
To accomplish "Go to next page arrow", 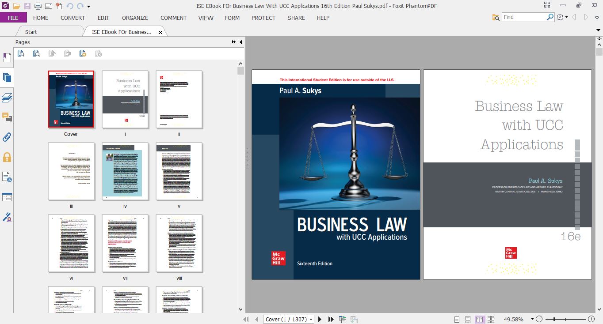I will 320,319.
